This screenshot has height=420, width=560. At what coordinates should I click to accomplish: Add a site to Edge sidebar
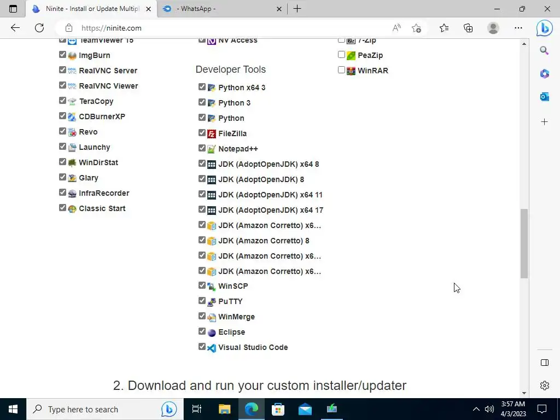pyautogui.click(x=544, y=122)
